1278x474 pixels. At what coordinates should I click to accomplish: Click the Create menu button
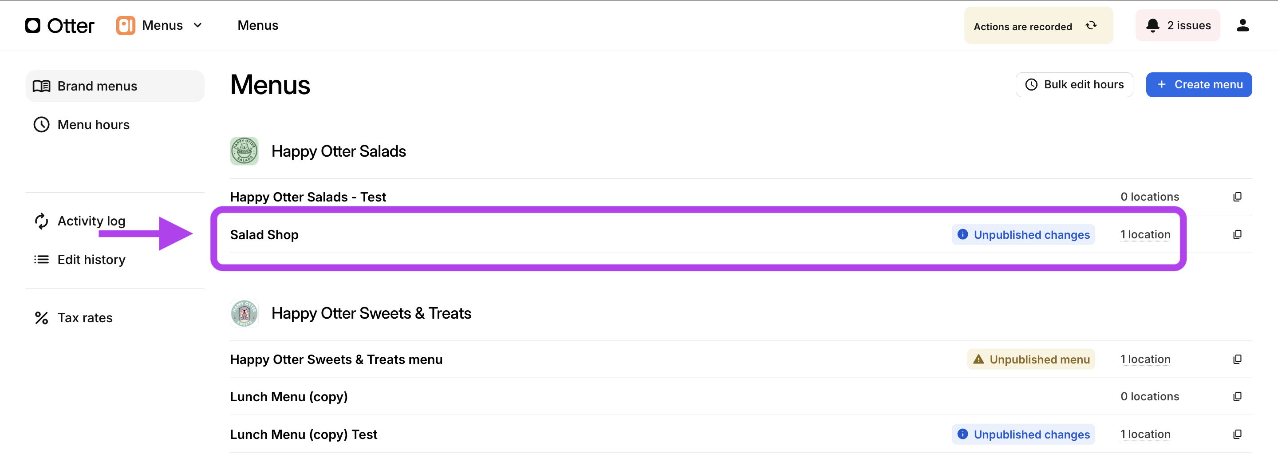click(1199, 84)
